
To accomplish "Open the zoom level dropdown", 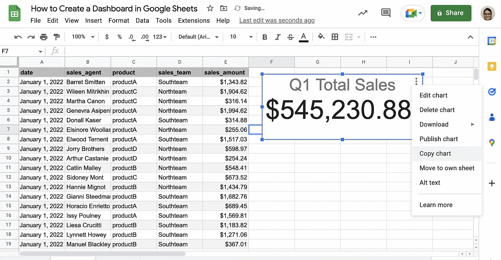I will (x=82, y=37).
